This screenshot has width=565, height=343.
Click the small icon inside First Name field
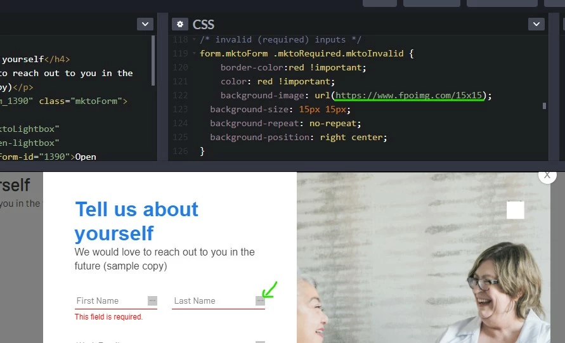coord(152,301)
